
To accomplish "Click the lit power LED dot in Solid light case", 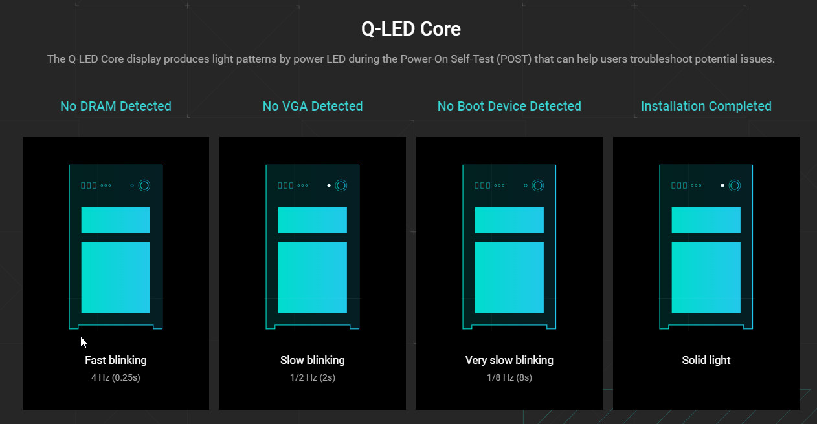I will point(722,185).
